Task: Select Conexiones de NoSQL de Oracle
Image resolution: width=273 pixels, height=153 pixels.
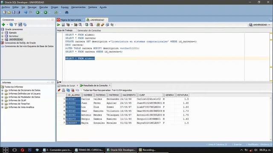Action: 20,43
